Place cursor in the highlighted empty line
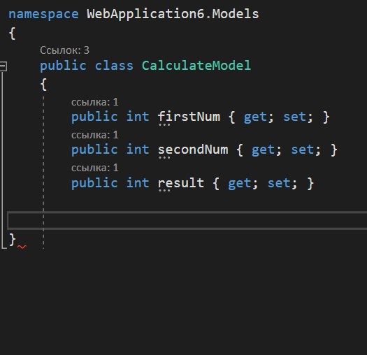Screen dimensions: 367x355 (187, 220)
